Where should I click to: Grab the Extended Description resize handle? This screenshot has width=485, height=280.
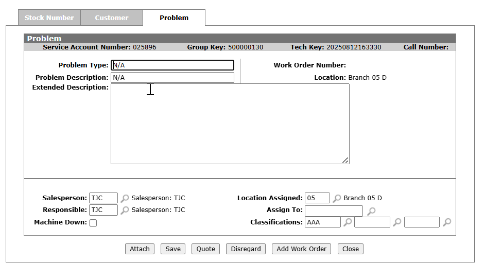(x=345, y=161)
